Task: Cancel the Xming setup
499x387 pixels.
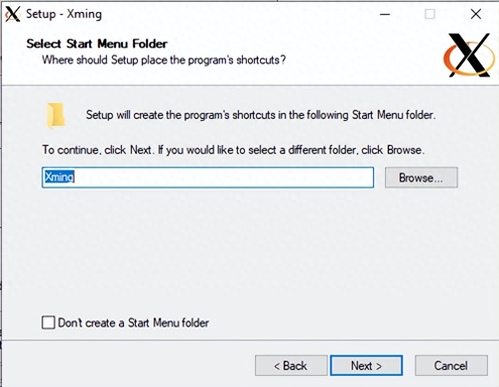Action: pyautogui.click(x=451, y=365)
